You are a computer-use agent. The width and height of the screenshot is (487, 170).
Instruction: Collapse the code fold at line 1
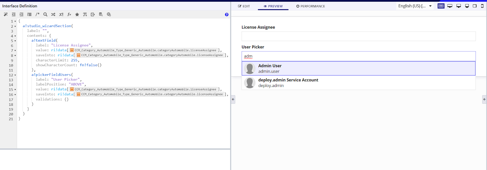pyautogui.click(x=15, y=21)
